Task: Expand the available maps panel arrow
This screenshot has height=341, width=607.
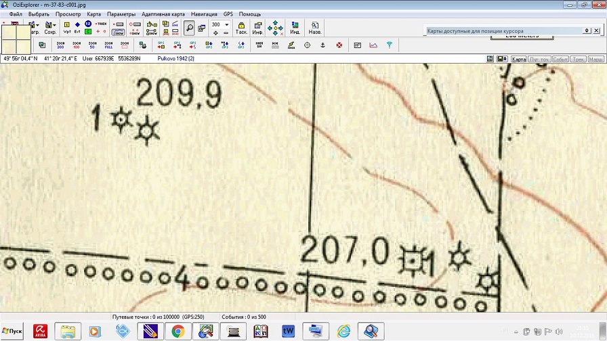Action: pyautogui.click(x=587, y=31)
